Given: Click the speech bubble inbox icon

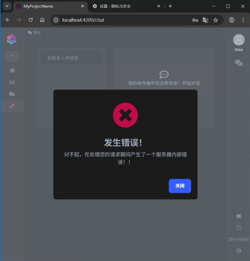Looking at the screenshot, I should tap(164, 75).
